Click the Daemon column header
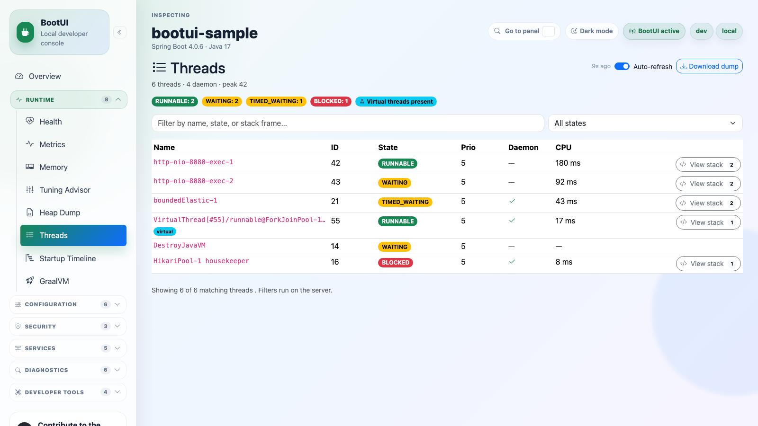This screenshot has width=758, height=426. point(523,147)
